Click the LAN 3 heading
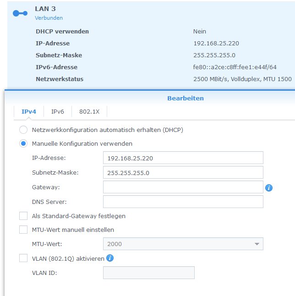 45,9
